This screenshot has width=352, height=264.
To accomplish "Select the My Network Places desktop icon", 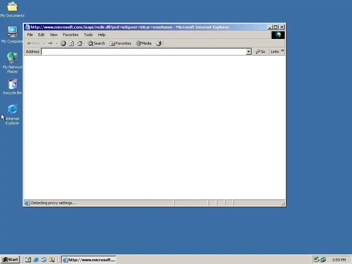I will (12, 63).
